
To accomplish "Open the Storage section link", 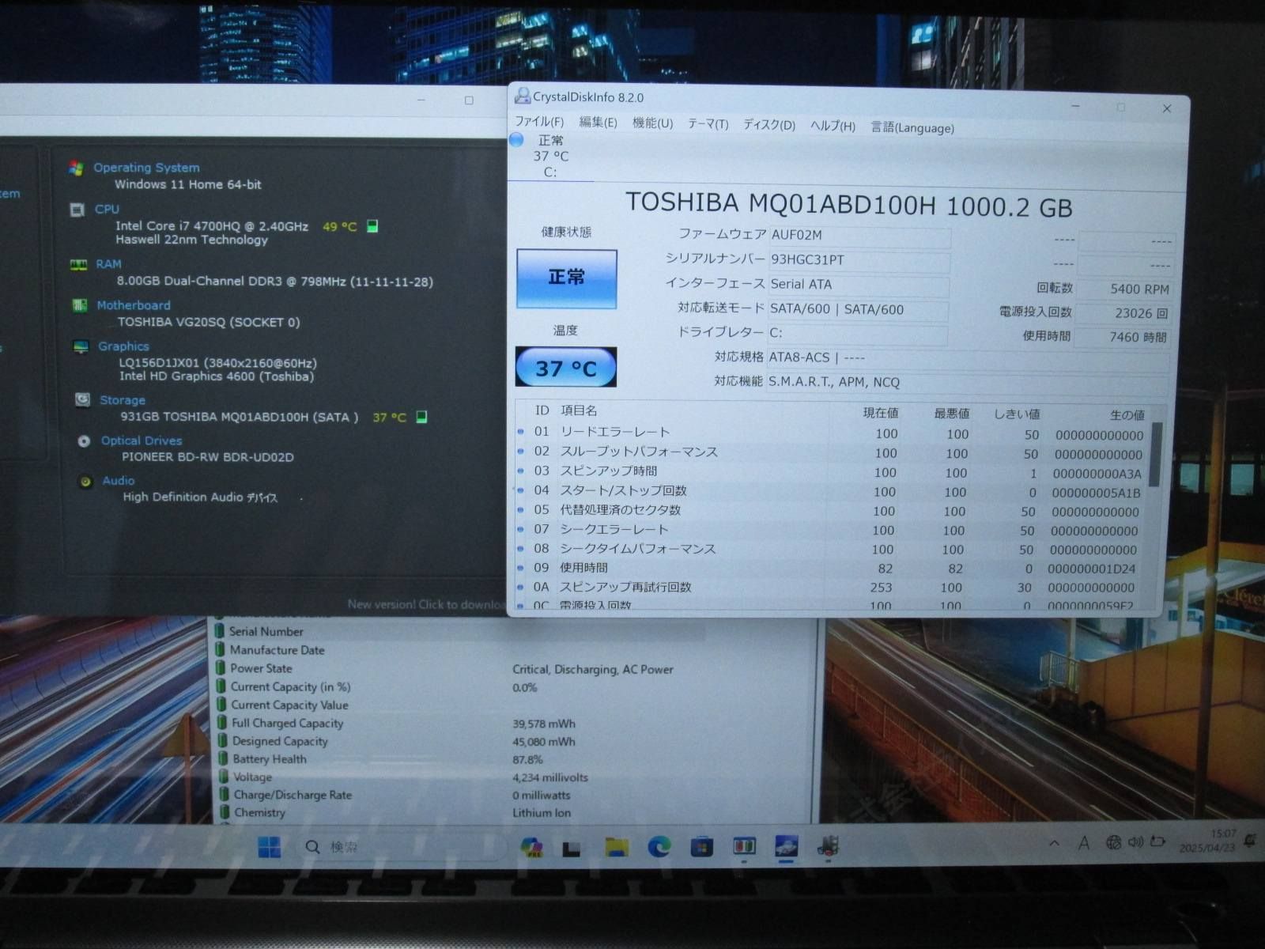I will click(x=123, y=400).
